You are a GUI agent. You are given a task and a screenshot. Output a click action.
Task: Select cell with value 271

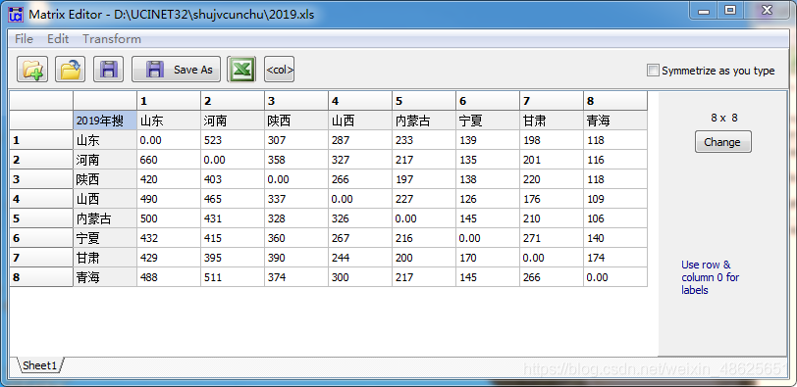552,238
